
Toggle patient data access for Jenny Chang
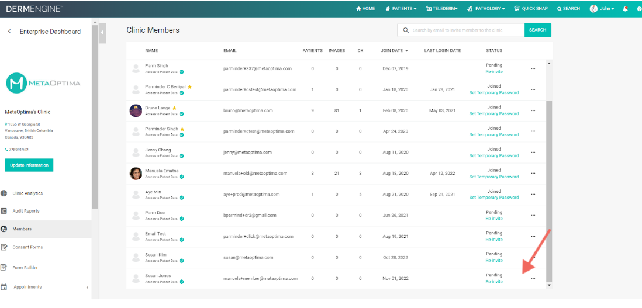pos(181,156)
